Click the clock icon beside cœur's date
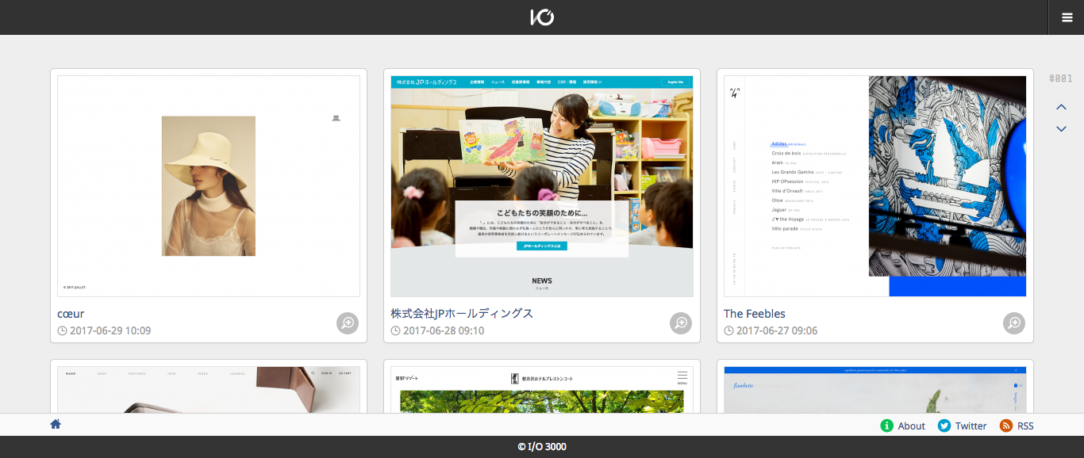The width and height of the screenshot is (1084, 458). pyautogui.click(x=62, y=330)
